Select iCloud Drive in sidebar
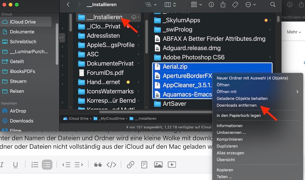Viewport: 305px width, 180px height. (x=26, y=22)
